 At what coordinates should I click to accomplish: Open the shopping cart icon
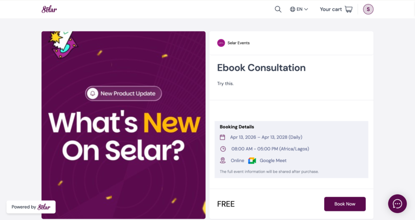(x=349, y=9)
